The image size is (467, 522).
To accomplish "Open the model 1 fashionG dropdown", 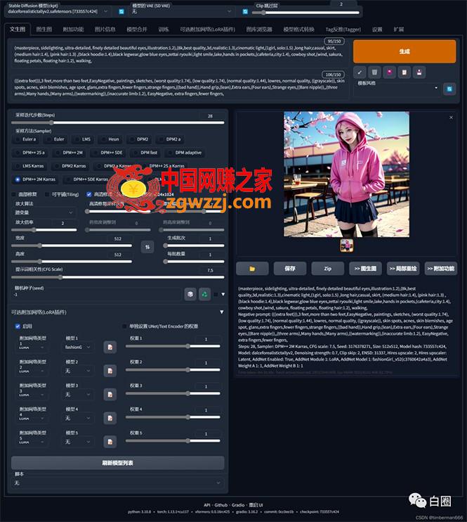I will click(x=78, y=348).
